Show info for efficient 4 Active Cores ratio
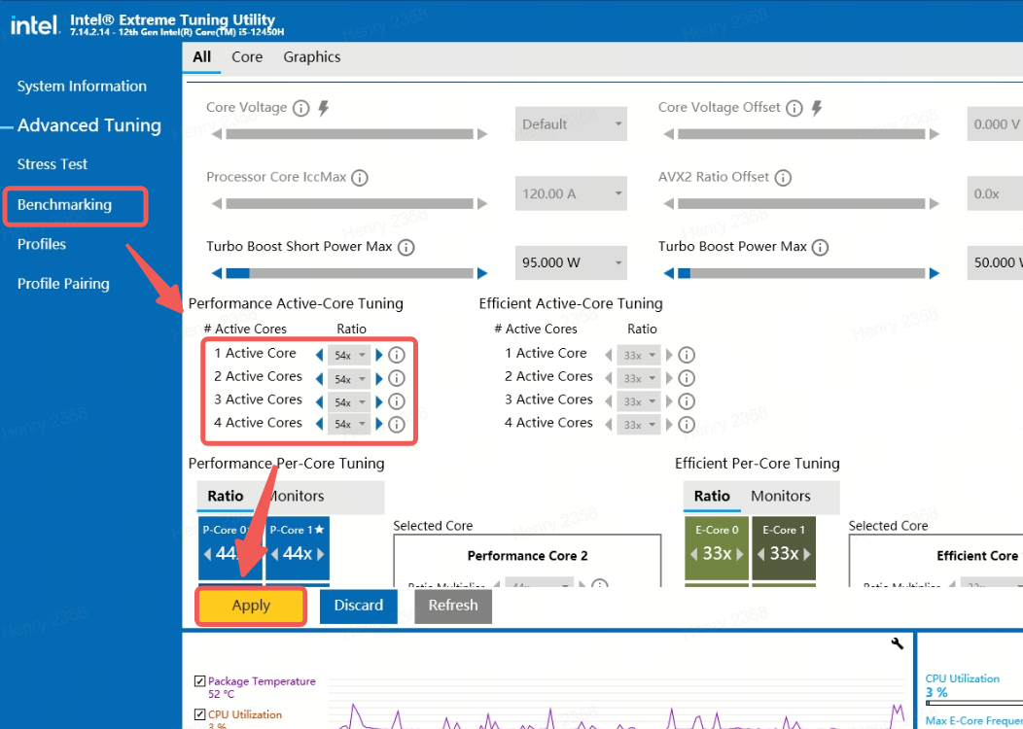This screenshot has height=729, width=1023. 687,425
